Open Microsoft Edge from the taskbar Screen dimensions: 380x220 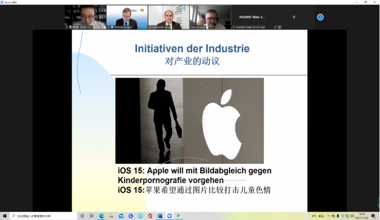(102, 216)
